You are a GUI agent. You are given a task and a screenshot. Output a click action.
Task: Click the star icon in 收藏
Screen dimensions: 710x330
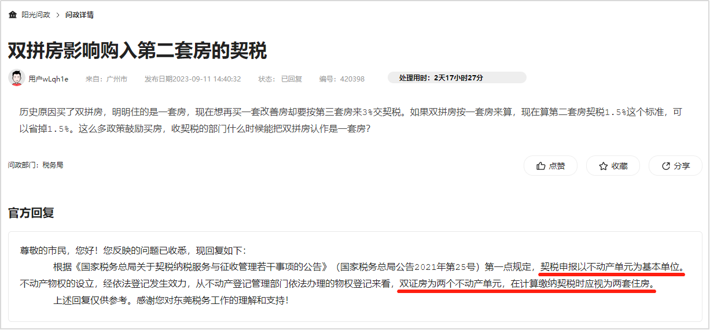[604, 166]
